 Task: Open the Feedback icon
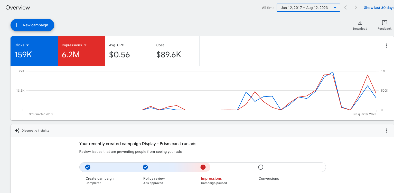pos(384,23)
